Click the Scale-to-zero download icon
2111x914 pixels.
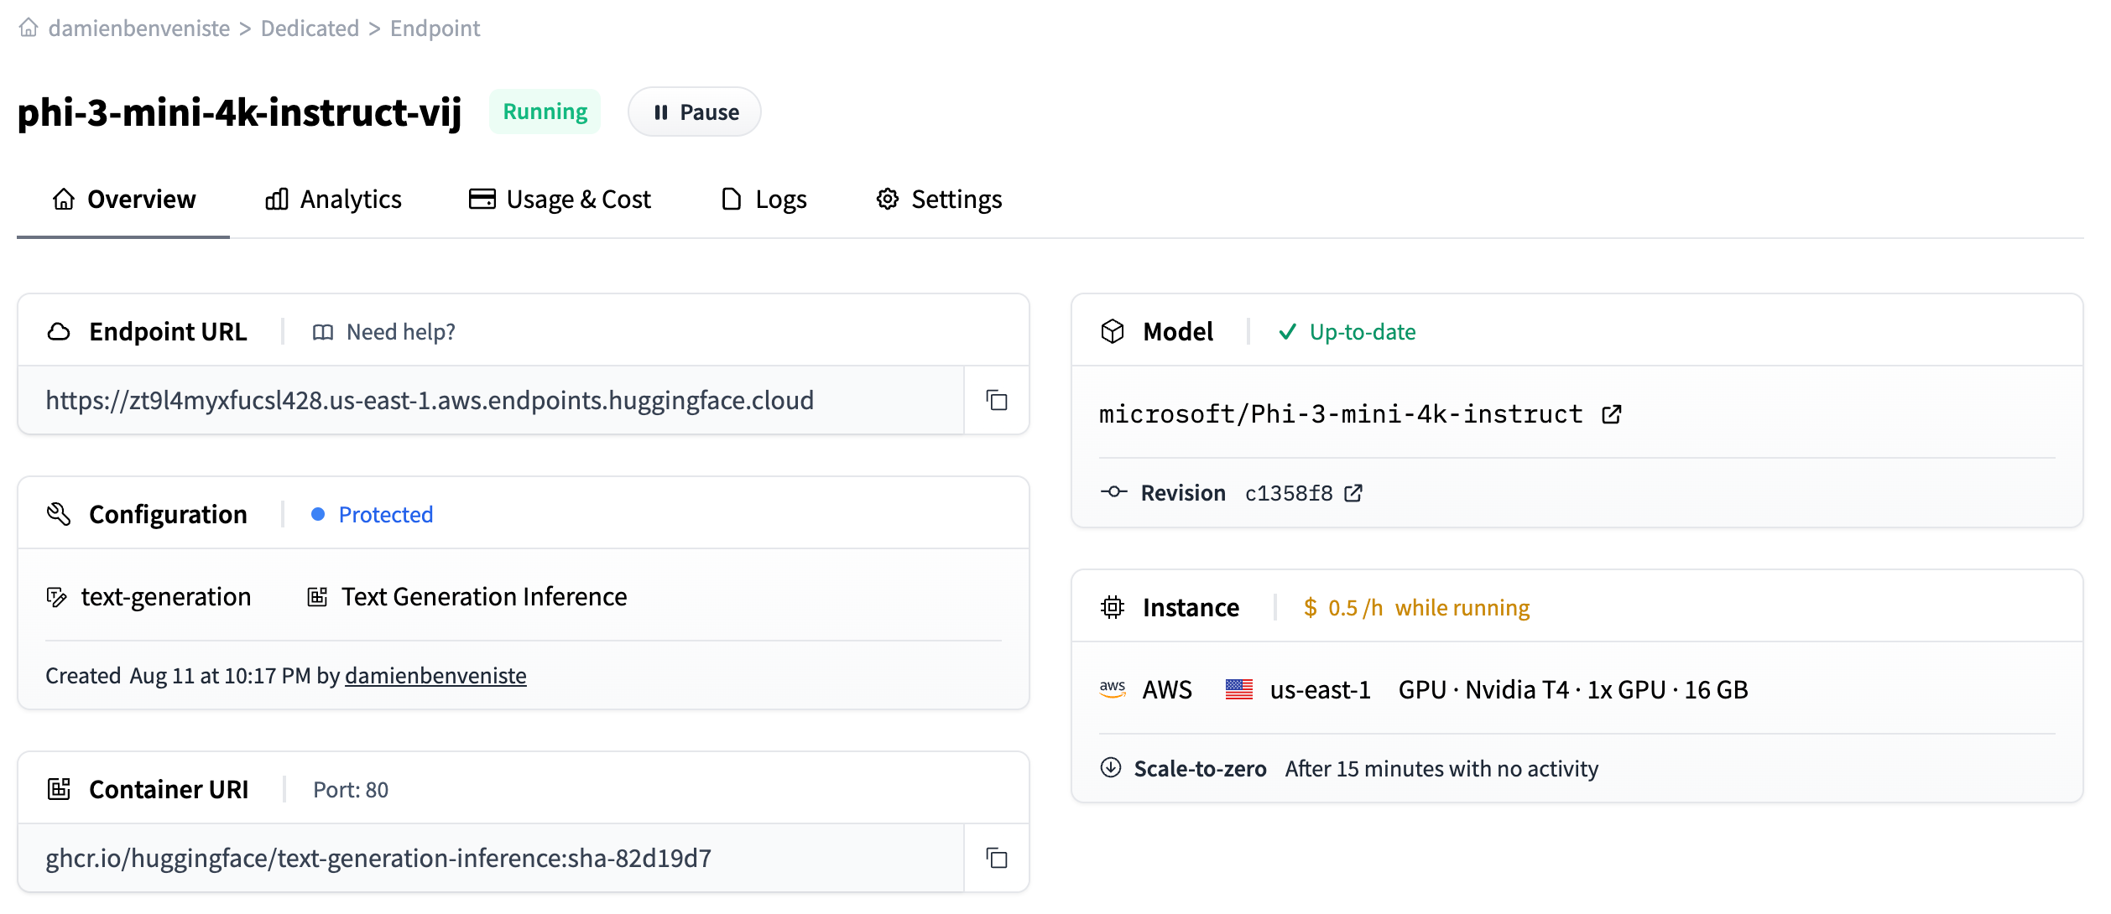coord(1111,767)
